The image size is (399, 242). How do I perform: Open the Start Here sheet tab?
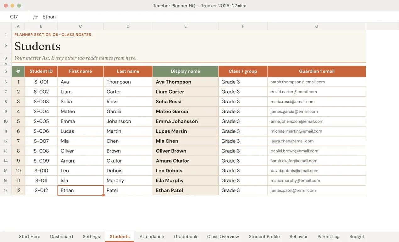point(30,237)
